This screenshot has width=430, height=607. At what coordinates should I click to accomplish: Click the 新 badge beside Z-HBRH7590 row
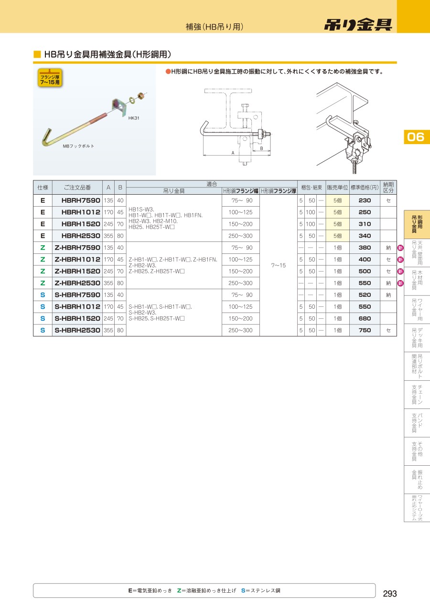pyautogui.click(x=400, y=248)
